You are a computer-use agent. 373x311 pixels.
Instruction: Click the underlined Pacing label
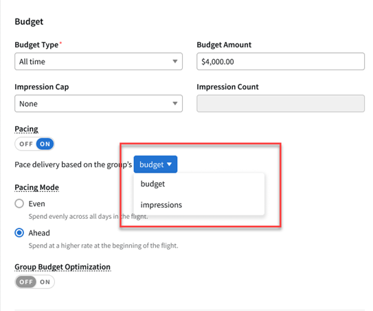coord(26,129)
